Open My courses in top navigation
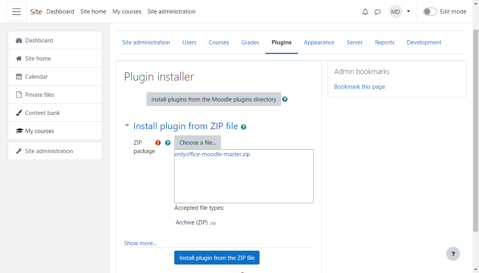The image size is (479, 273). pyautogui.click(x=127, y=12)
